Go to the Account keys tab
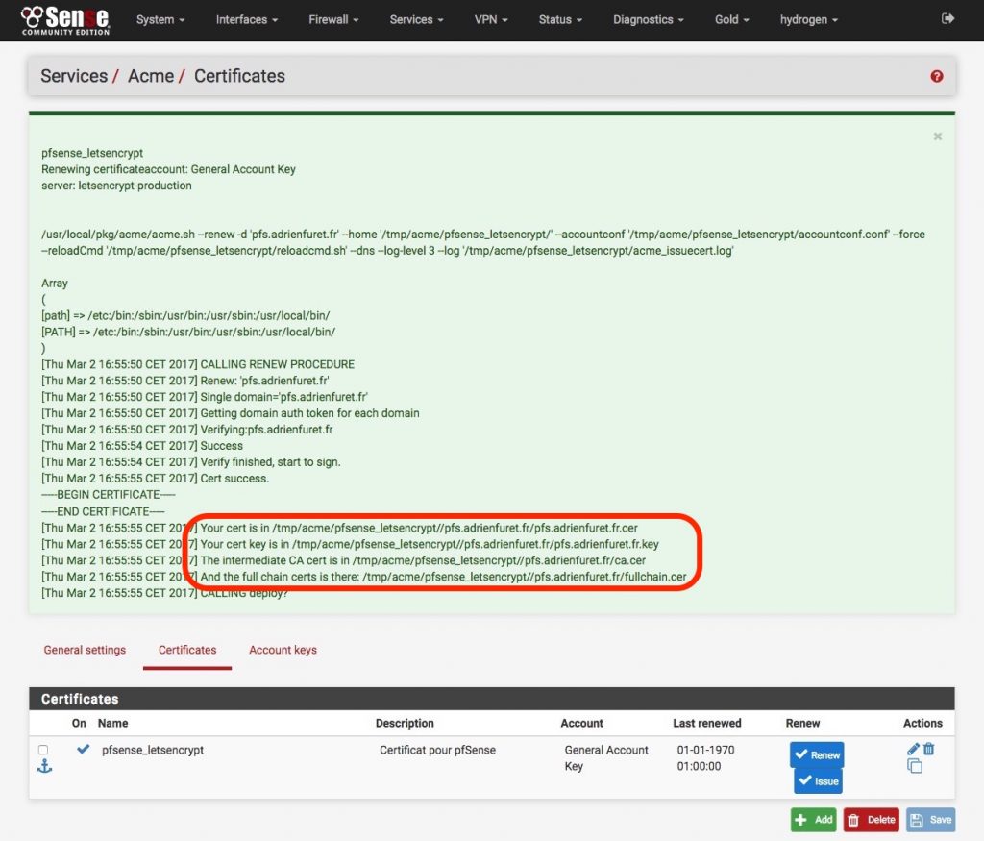 pos(283,650)
